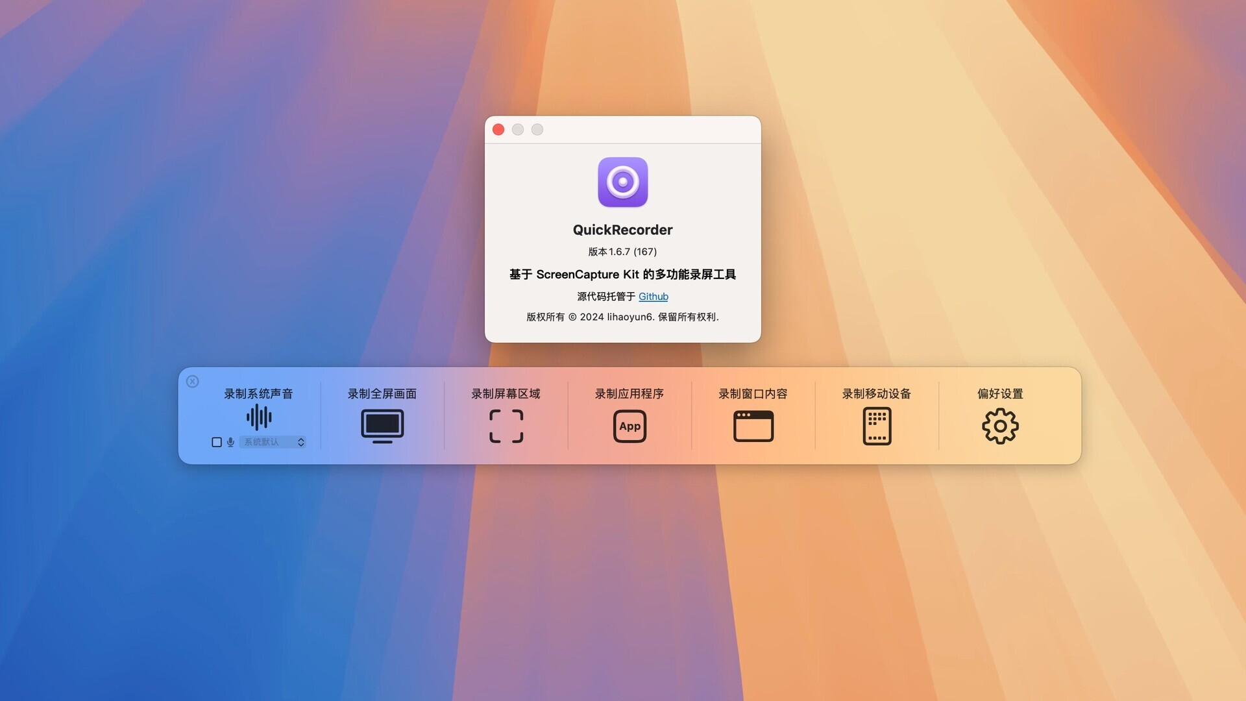Choose the App recording icon
The image size is (1246, 701).
tap(629, 426)
